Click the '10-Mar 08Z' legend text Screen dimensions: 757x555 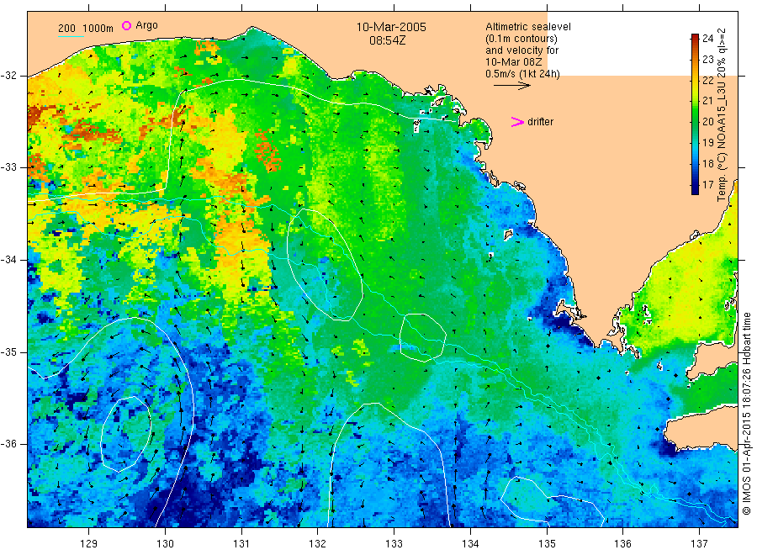[514, 62]
